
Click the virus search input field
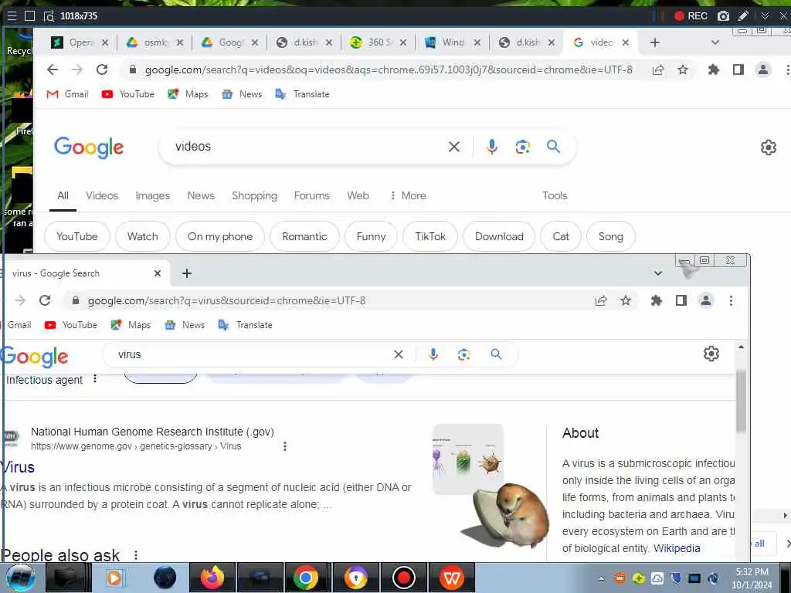253,354
